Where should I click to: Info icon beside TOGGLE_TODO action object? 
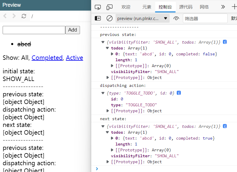tap(179, 93)
